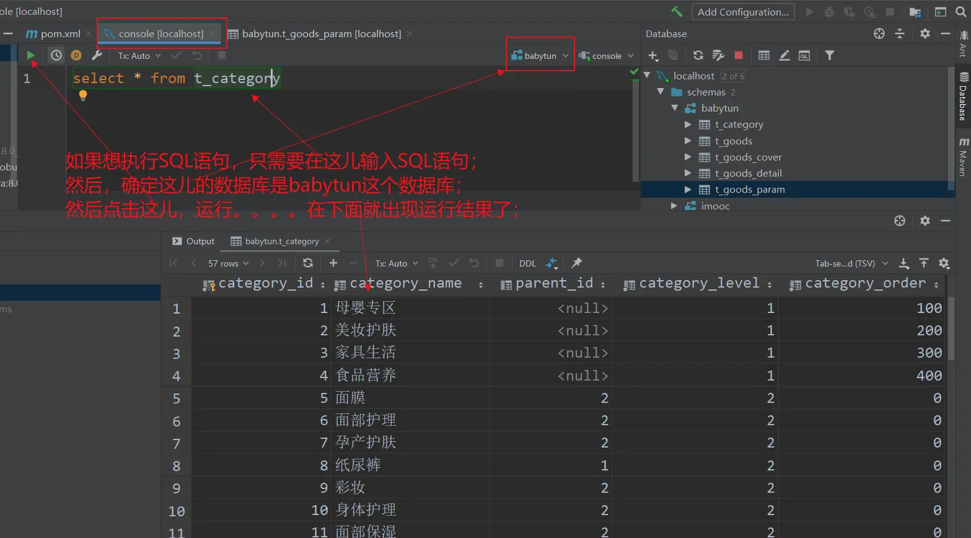The image size is (971, 538).
Task: Click the Add Configuration... button
Action: (x=742, y=12)
